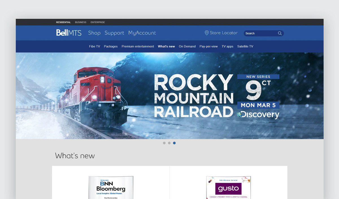Open the On Demand page
Image resolution: width=339 pixels, height=199 pixels.
[187, 46]
